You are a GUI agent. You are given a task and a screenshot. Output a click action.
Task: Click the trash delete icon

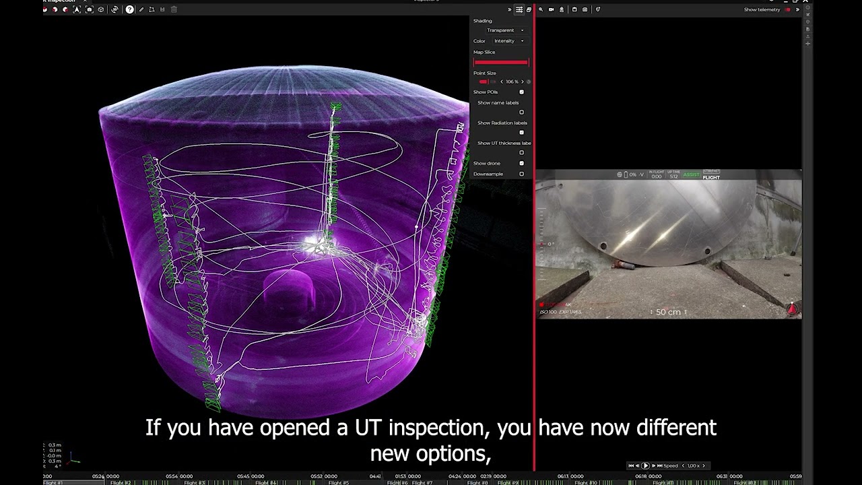[x=174, y=9]
